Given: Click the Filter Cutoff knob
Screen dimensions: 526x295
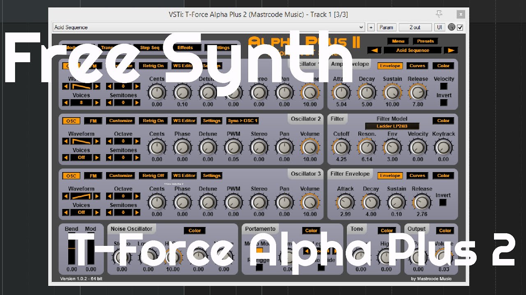Looking at the screenshot, I should (x=341, y=147).
